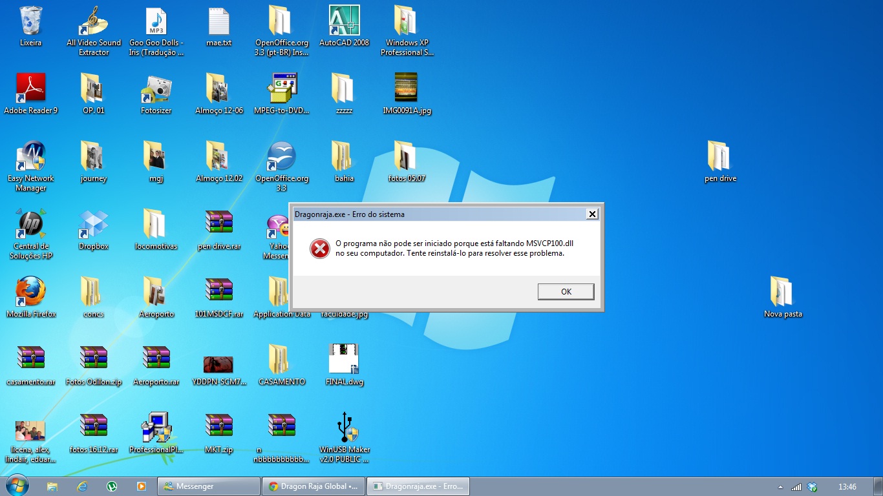Switch to Dragon Raja Global Chrome window
This screenshot has width=883, height=496.
[313, 486]
